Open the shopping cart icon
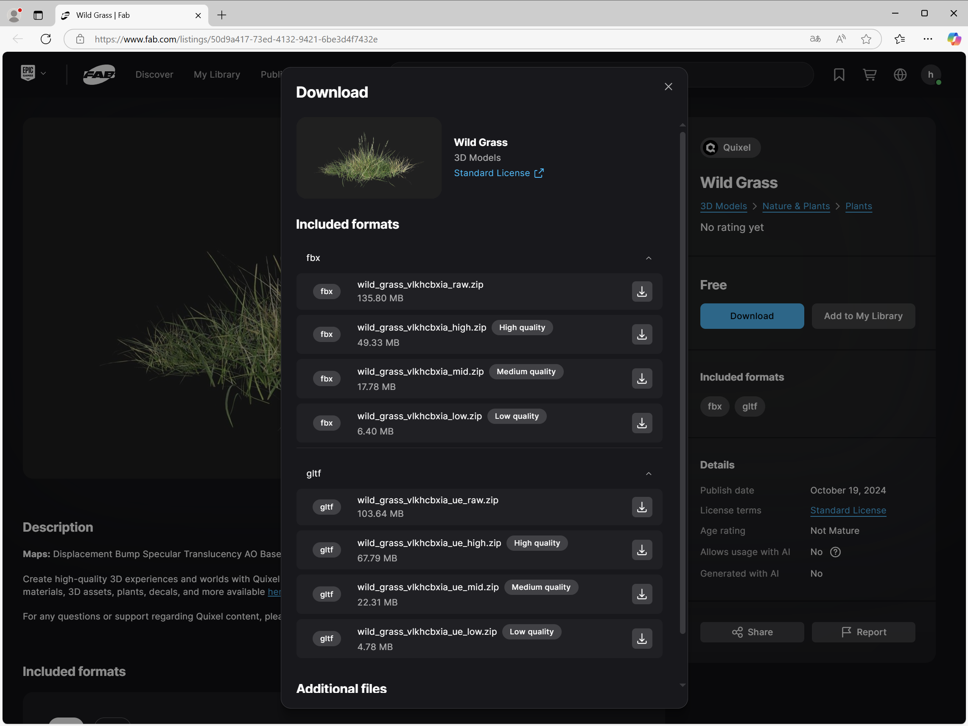The height and width of the screenshot is (726, 968). (x=869, y=75)
